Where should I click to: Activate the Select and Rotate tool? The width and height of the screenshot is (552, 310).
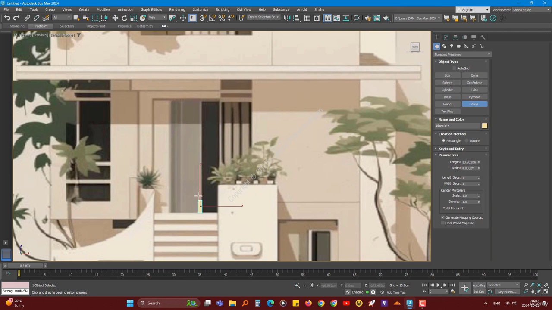pos(124,18)
